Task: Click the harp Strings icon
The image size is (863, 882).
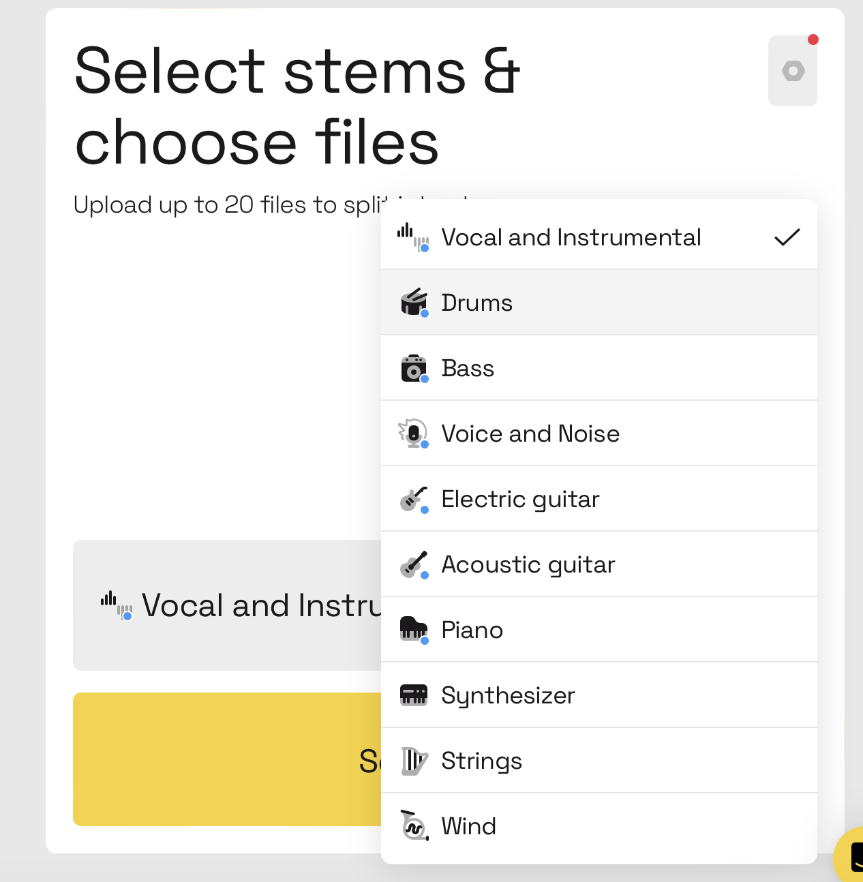Action: coord(414,761)
